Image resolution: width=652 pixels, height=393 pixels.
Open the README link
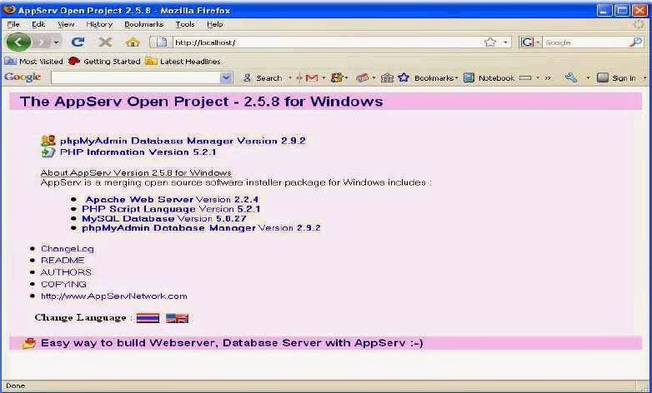[63, 261]
